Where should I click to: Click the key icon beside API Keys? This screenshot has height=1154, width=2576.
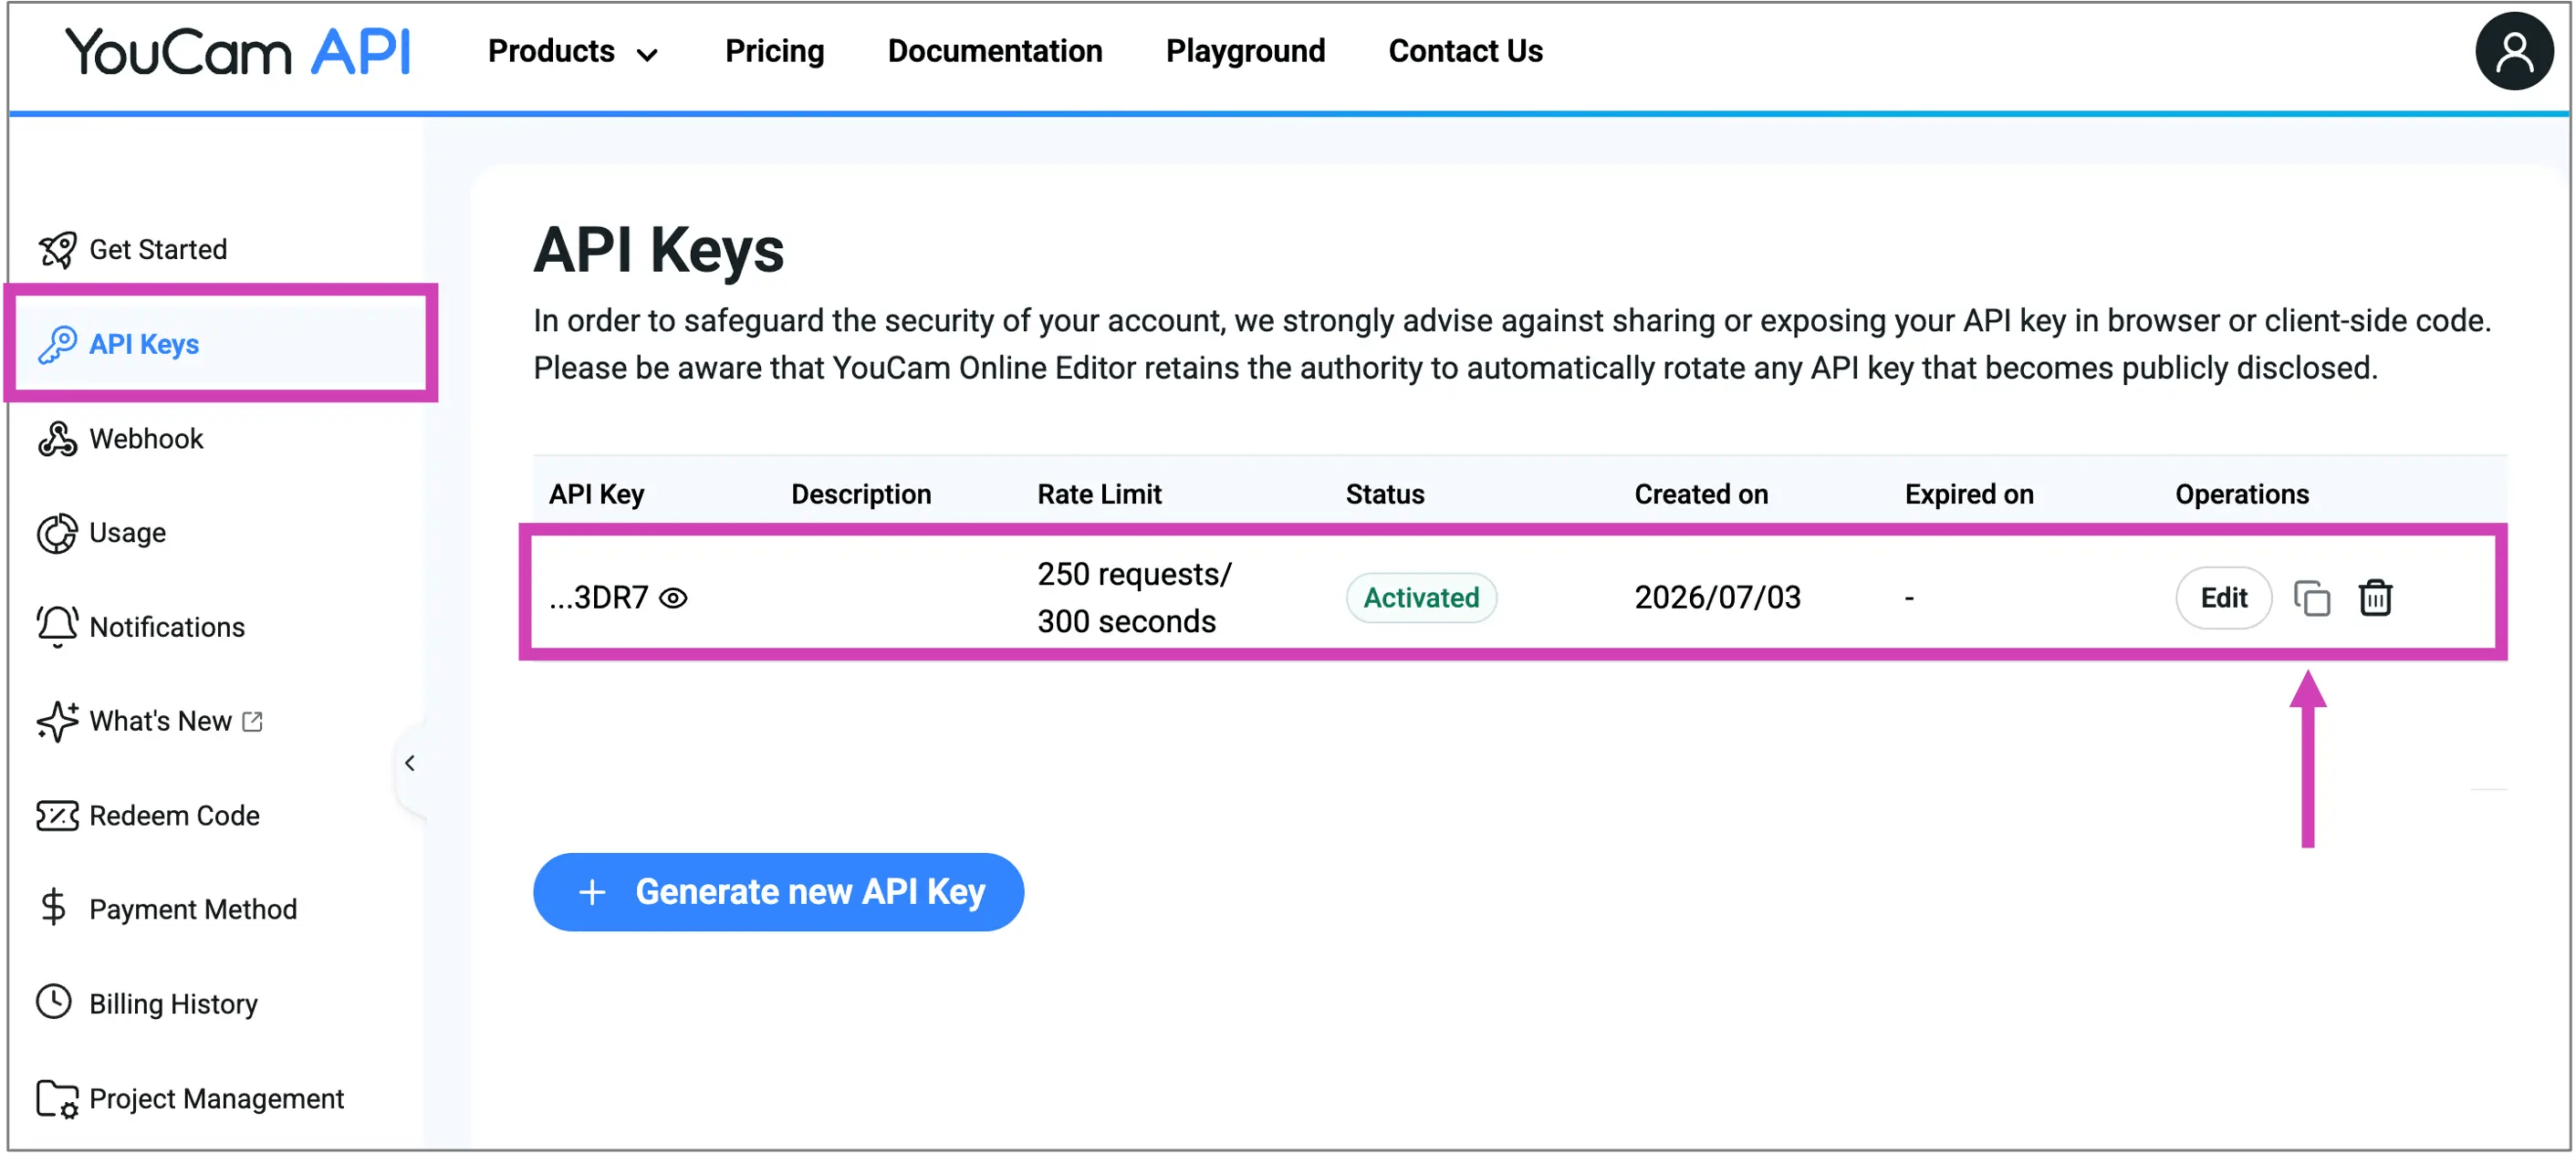click(57, 344)
